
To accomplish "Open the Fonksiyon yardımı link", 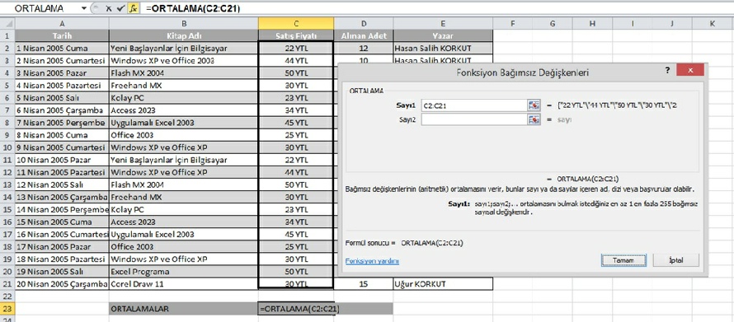I will [x=372, y=261].
